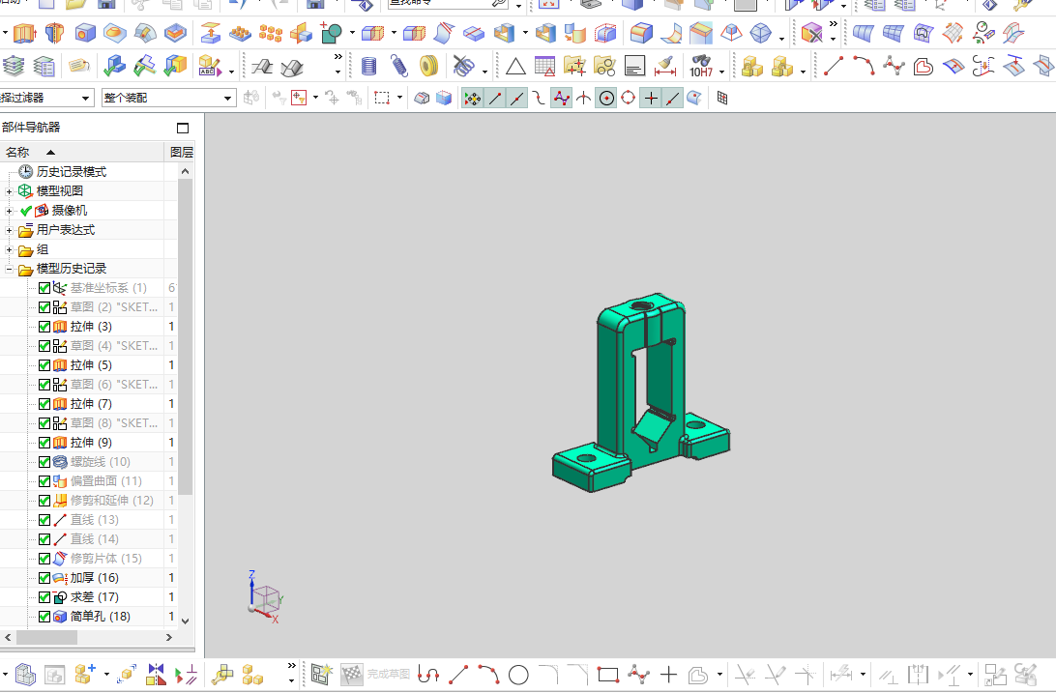The width and height of the screenshot is (1056, 693).
Task: Click the yellow tag attribute icon
Action: tap(78, 66)
